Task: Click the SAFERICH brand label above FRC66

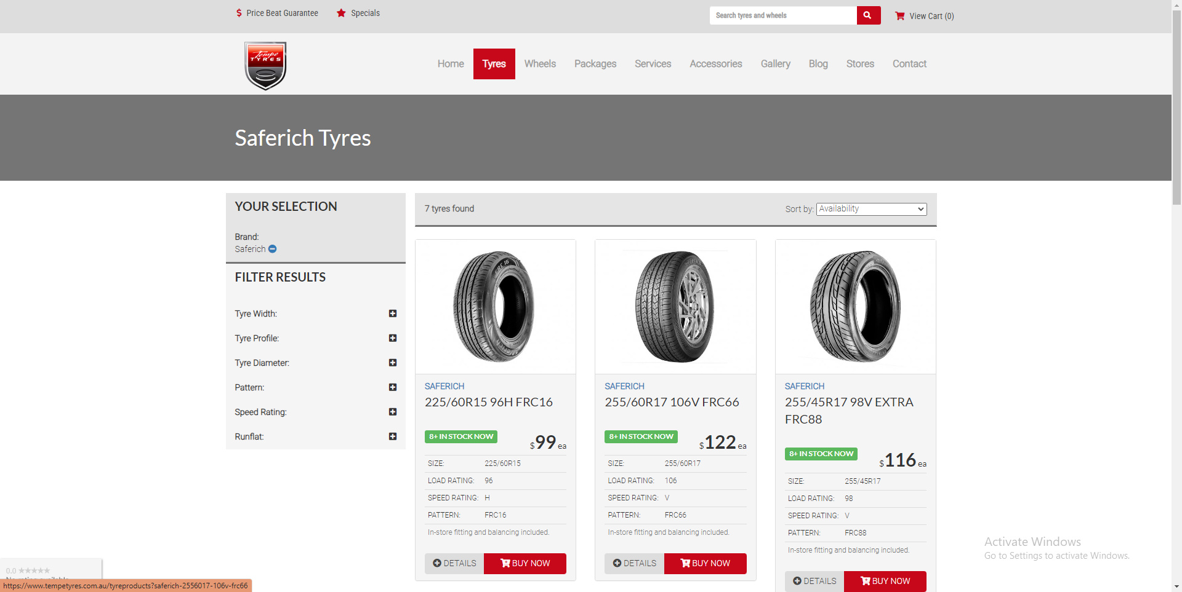Action: point(624,386)
